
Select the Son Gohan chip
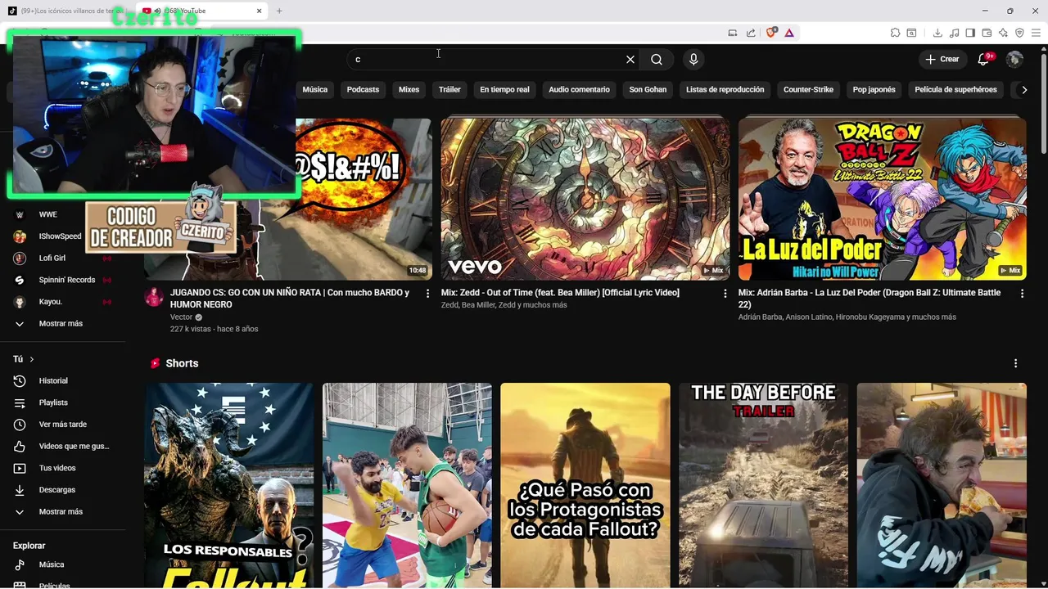coord(648,89)
